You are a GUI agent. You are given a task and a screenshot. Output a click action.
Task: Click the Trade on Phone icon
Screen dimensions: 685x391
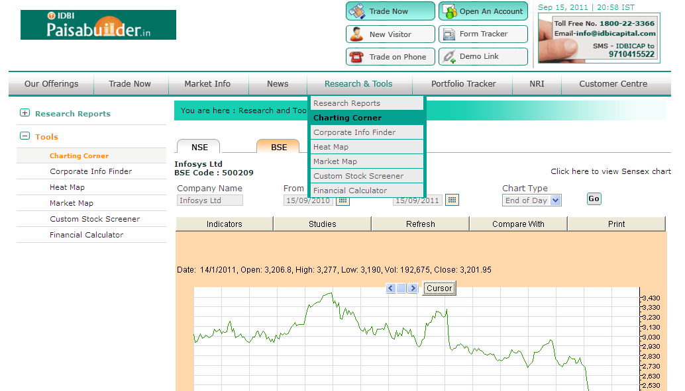click(355, 56)
